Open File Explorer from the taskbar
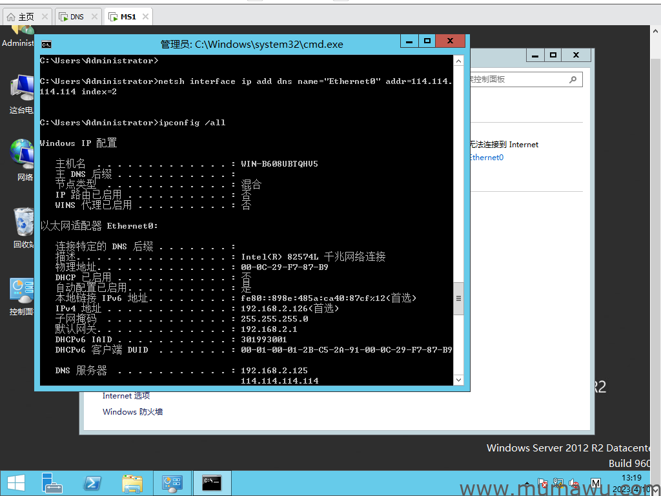661x496 pixels. [132, 482]
